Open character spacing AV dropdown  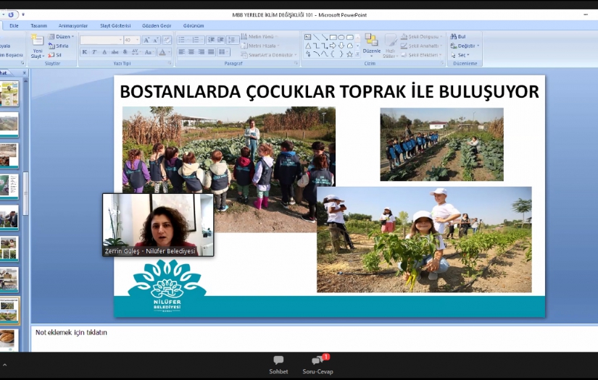pos(136,52)
